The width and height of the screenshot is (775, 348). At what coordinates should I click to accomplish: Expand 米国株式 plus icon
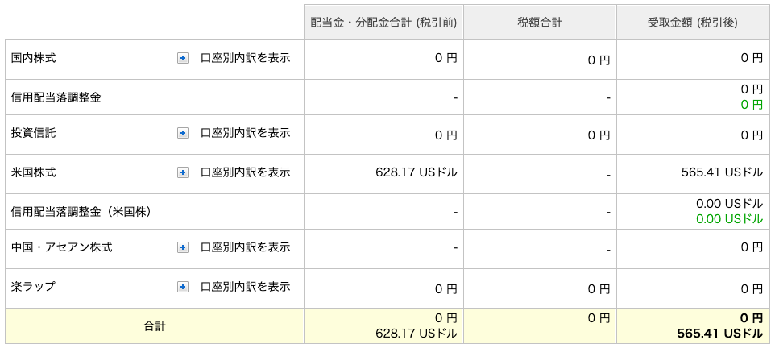click(183, 172)
